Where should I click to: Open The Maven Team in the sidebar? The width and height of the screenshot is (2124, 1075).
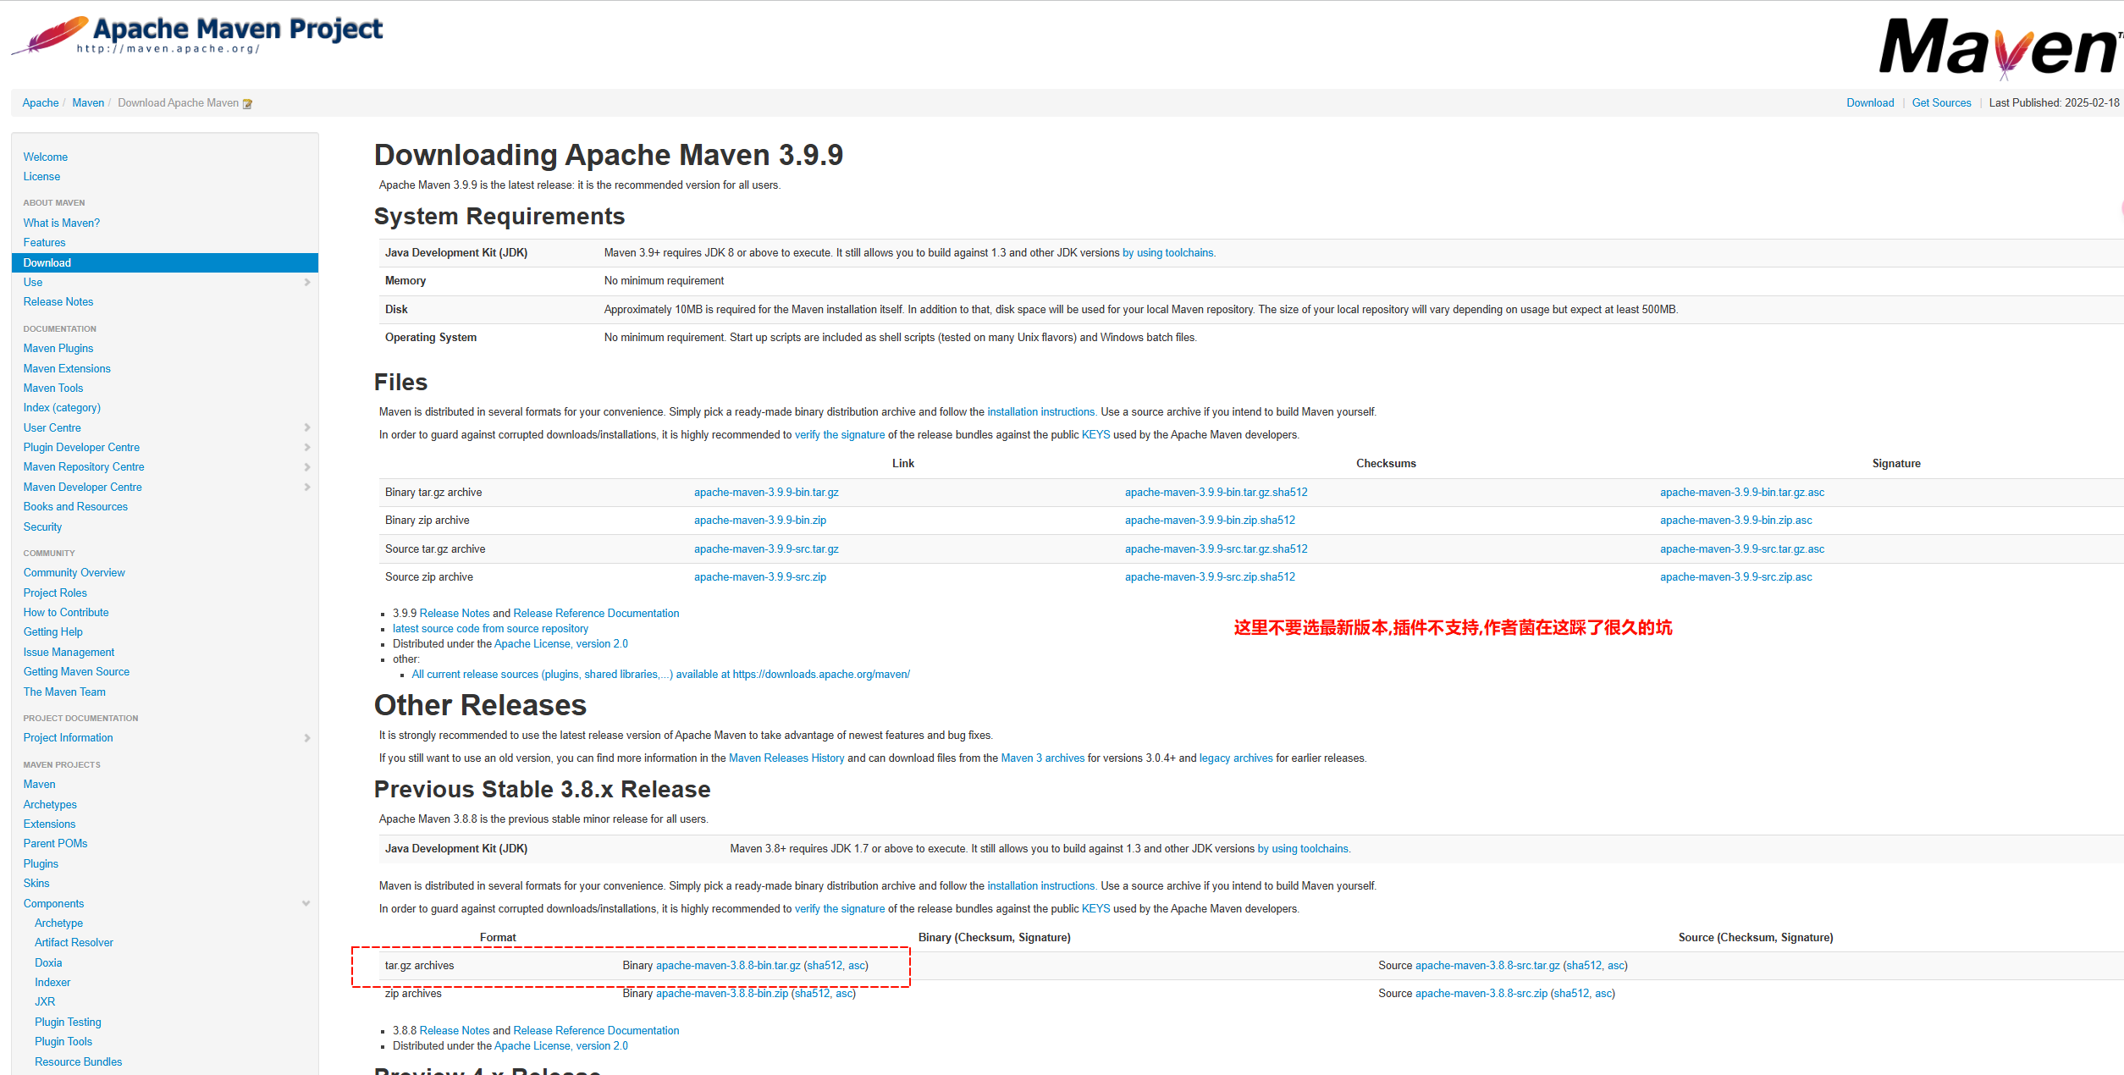[64, 692]
